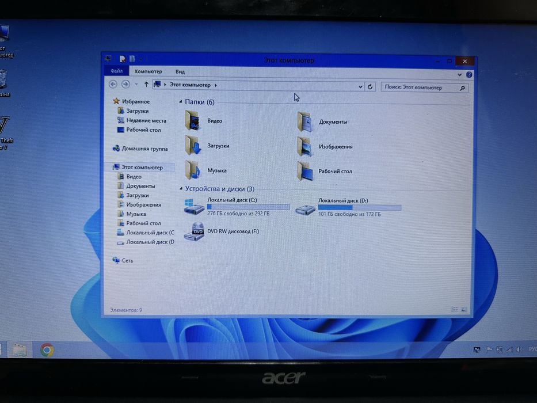537x403 pixels.
Task: Click the search magnifier icon
Action: point(462,88)
